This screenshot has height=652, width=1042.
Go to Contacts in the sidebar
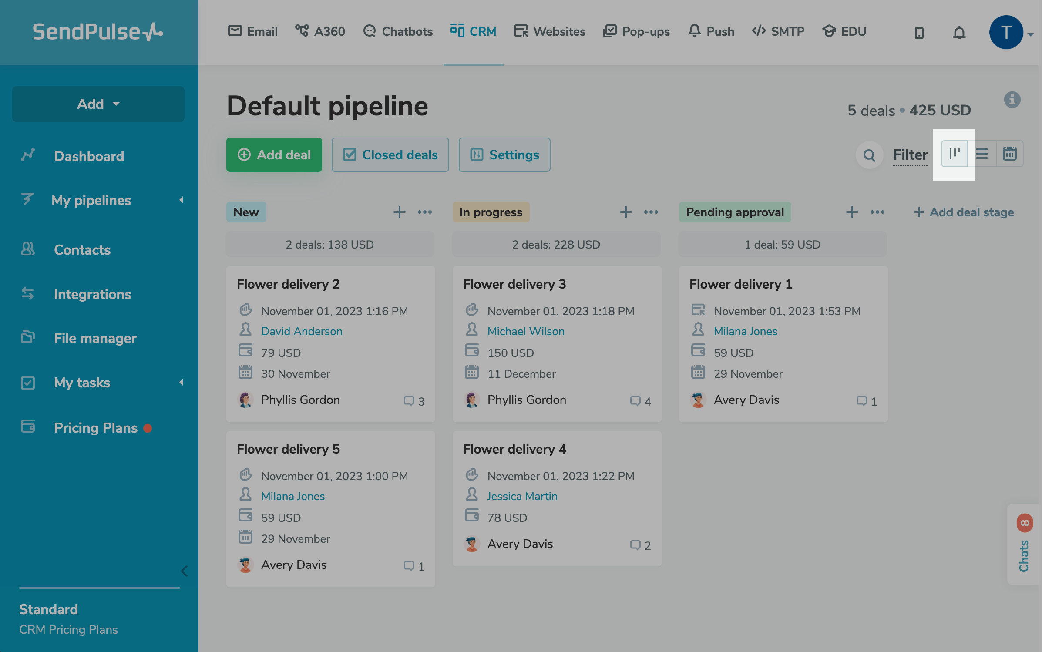(82, 250)
